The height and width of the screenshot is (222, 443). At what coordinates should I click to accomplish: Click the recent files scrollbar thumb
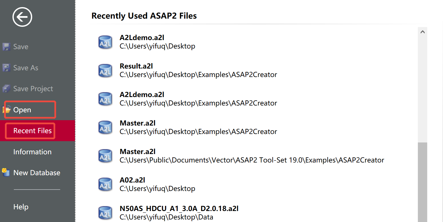coord(423,181)
